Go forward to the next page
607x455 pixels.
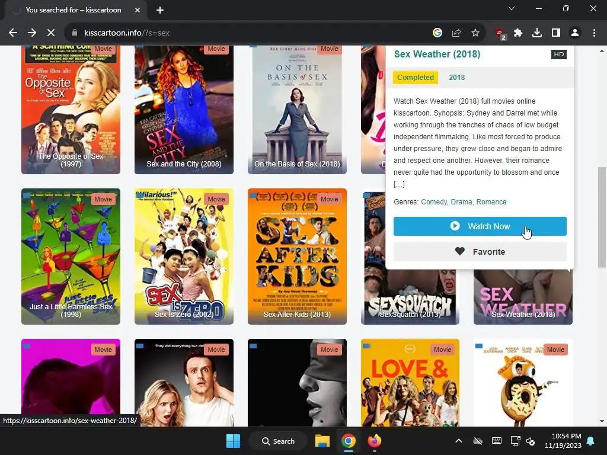(x=32, y=33)
